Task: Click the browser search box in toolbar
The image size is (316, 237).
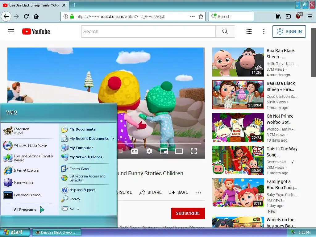Action: tap(231, 16)
